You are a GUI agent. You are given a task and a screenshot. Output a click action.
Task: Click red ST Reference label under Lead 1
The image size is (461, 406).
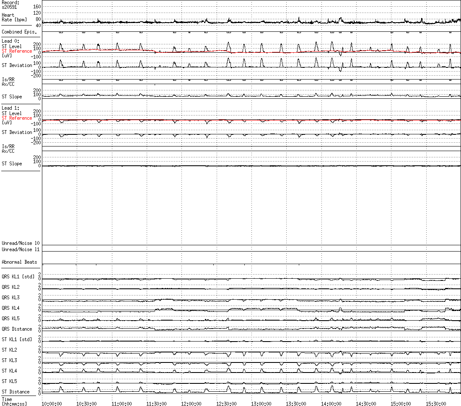point(17,118)
